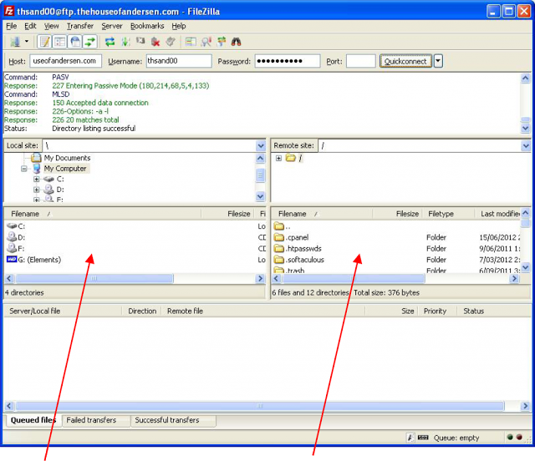Screen dimensions: 535x461
Task: Click the reconnect to last server icon
Action: pyautogui.click(x=171, y=42)
